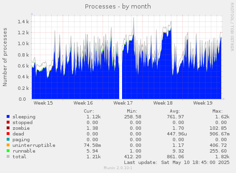The width and height of the screenshot is (236, 173).
Task: Click the 'zombie' legend label
Action: [x=21, y=128]
